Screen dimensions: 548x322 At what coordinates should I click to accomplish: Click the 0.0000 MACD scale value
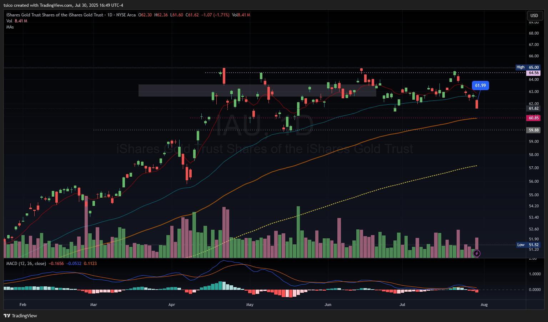point(535,290)
